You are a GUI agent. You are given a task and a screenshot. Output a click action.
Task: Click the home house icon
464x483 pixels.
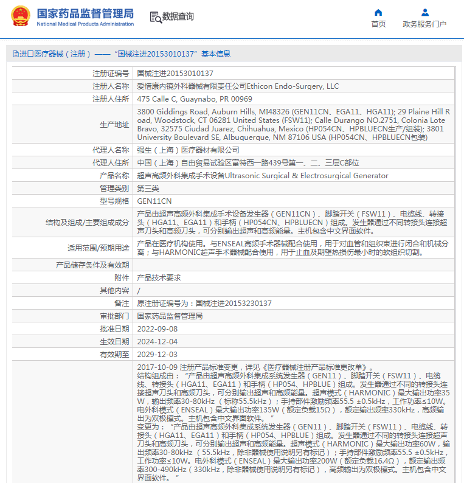[378, 12]
